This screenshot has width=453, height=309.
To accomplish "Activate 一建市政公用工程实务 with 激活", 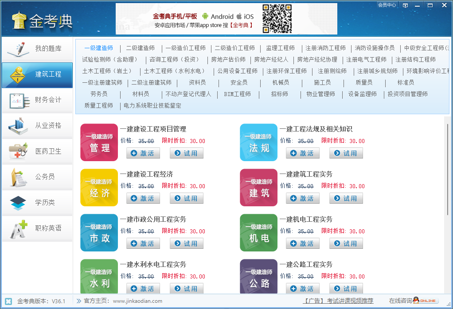I will [x=143, y=243].
